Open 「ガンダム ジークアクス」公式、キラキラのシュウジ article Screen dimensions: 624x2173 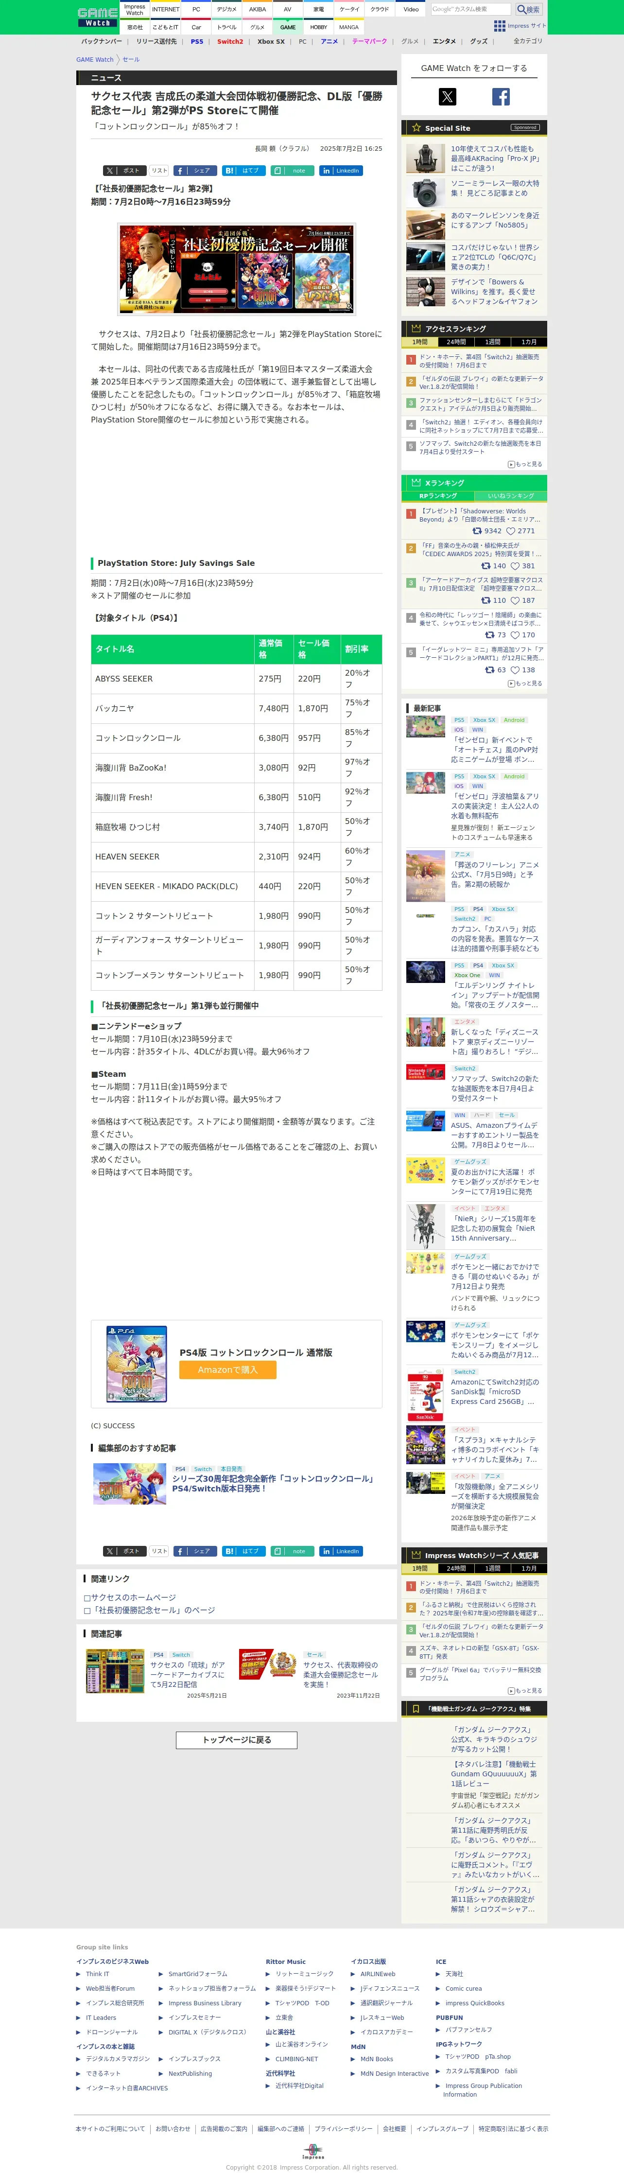(x=495, y=1739)
